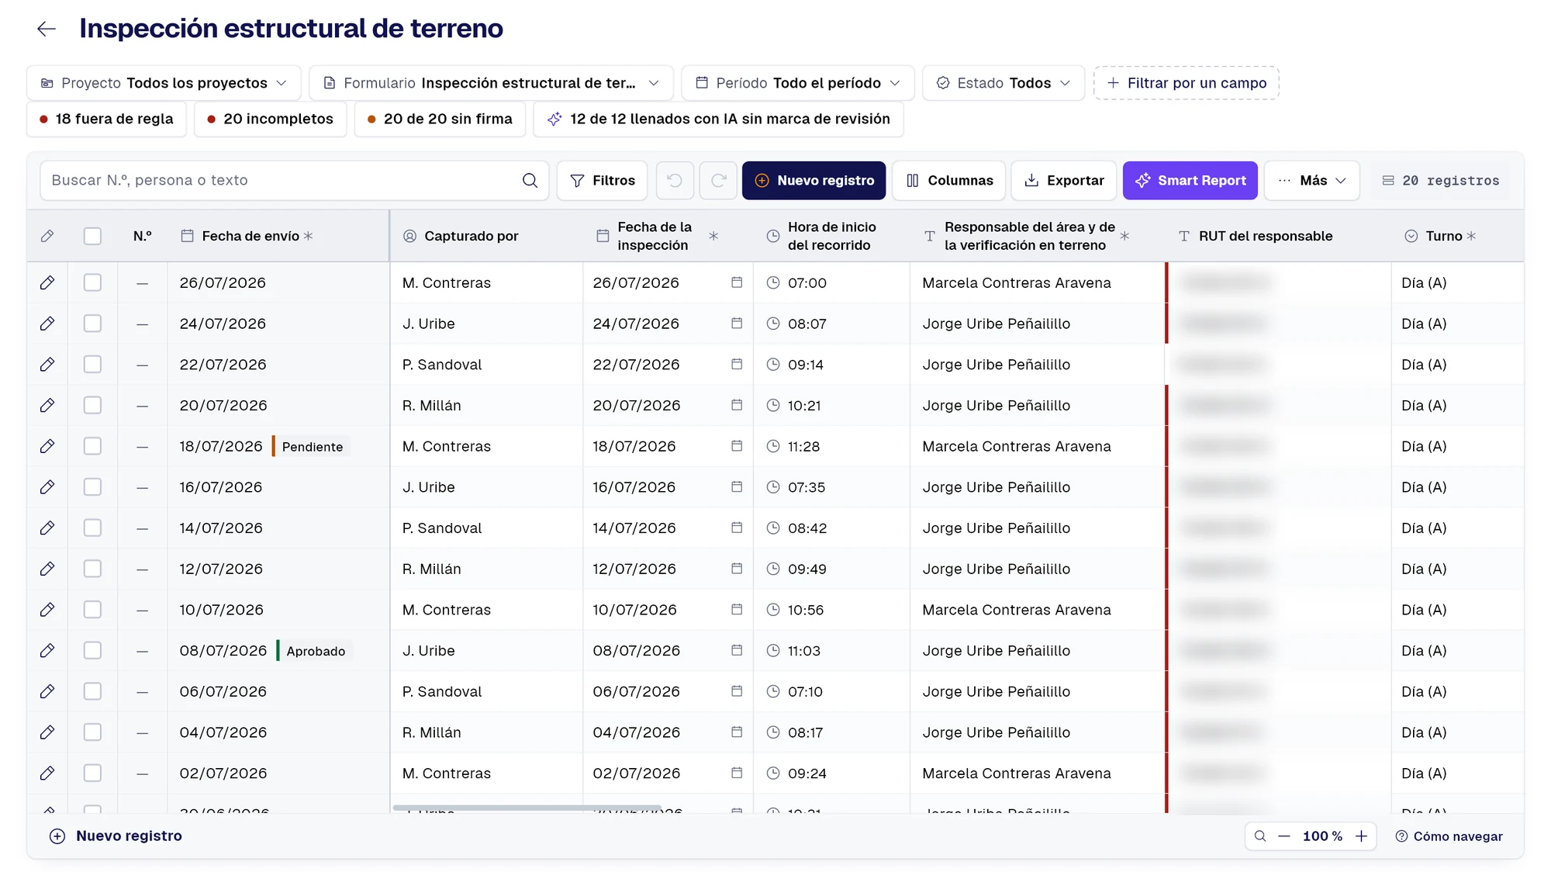Open calendar picker for inspection date 26/07/2026
This screenshot has width=1551, height=872.
(737, 282)
